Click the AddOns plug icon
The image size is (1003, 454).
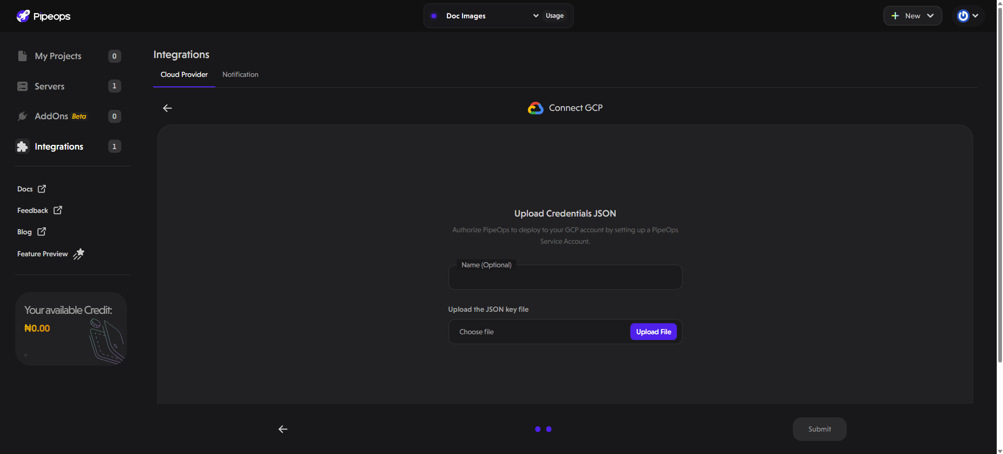point(22,116)
